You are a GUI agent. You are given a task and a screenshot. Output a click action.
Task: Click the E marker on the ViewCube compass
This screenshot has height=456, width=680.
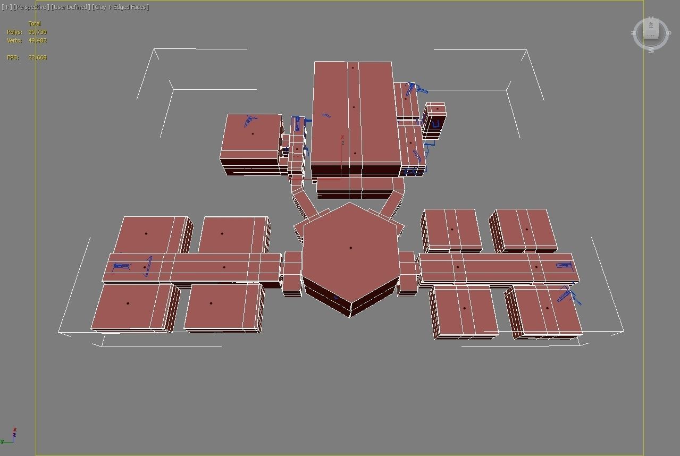point(650,16)
